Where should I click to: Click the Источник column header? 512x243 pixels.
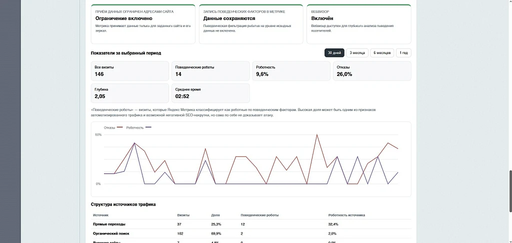pos(100,215)
